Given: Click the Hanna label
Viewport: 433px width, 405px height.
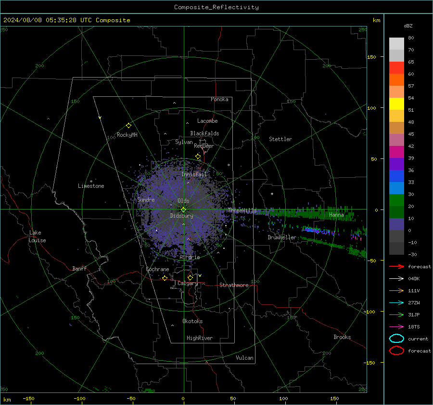Looking at the screenshot, I should 336,215.
